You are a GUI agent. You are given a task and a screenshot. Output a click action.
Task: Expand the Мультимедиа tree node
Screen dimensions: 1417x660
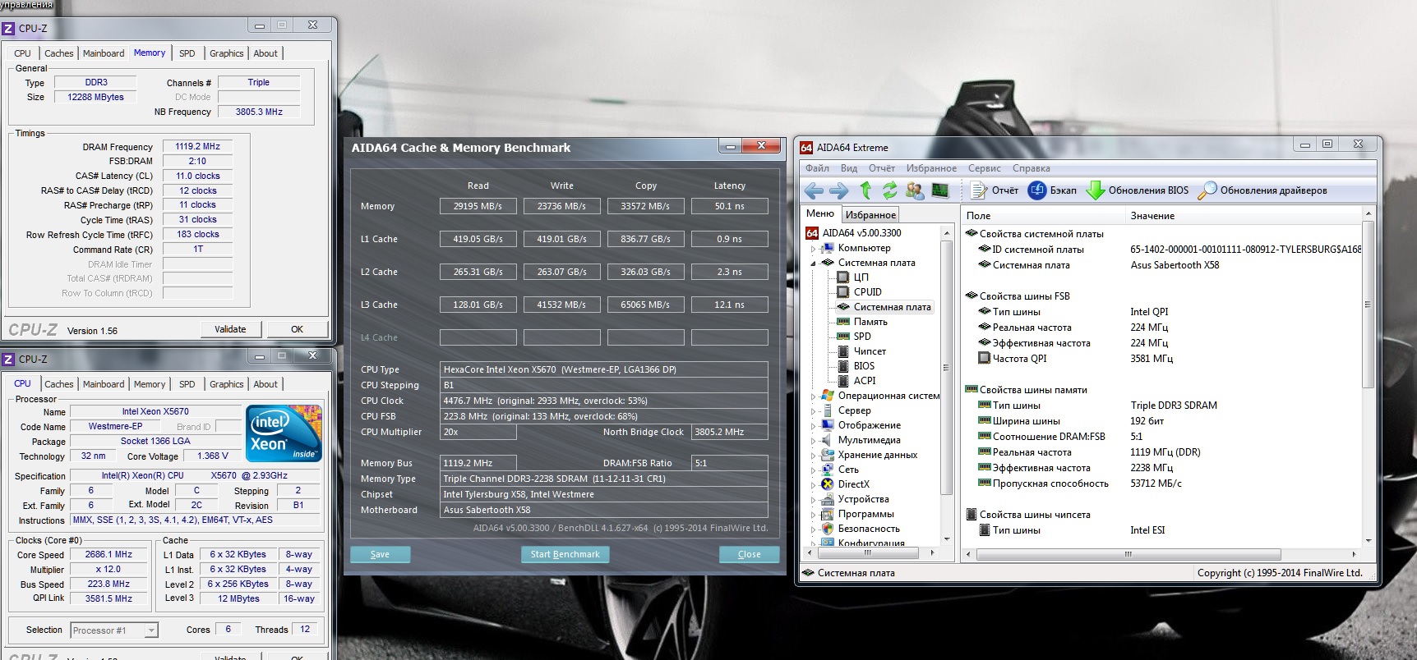point(814,441)
